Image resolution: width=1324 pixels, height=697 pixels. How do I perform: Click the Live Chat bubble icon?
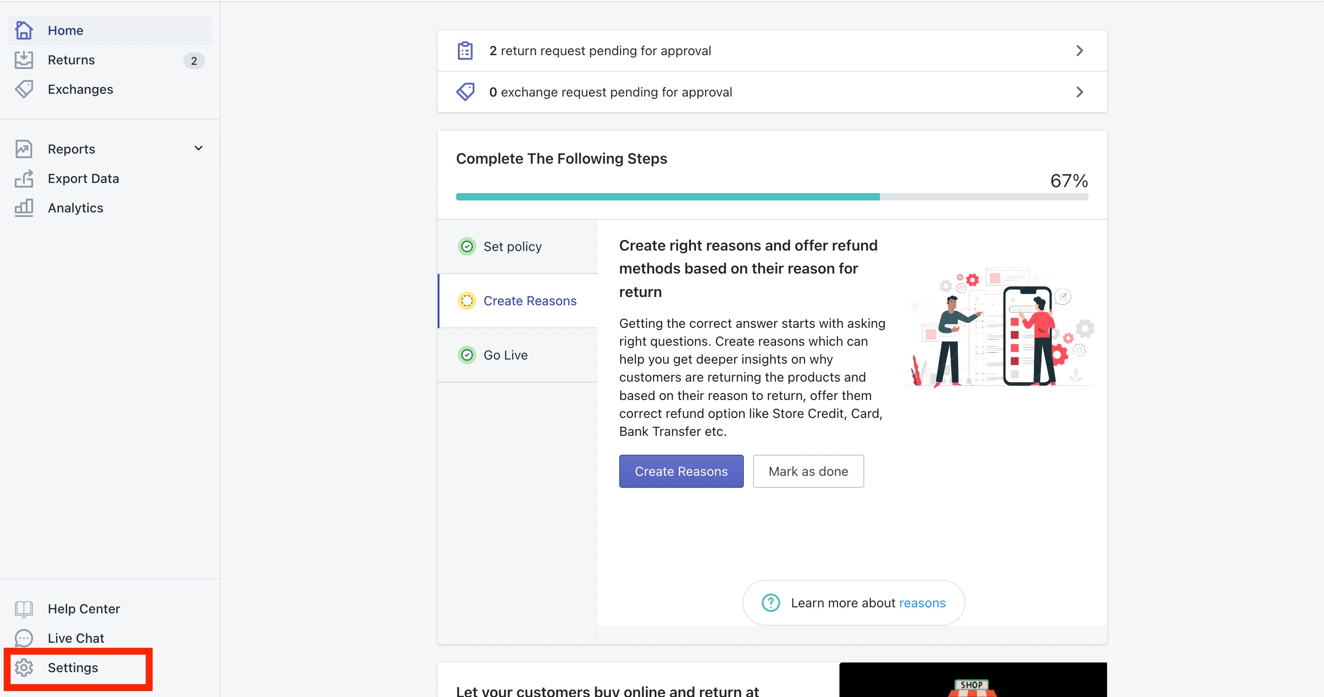(23, 638)
